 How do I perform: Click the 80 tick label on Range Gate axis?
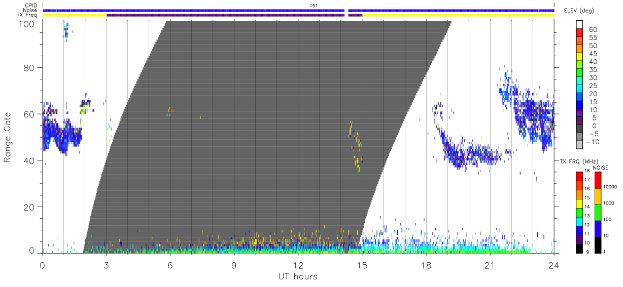point(29,67)
